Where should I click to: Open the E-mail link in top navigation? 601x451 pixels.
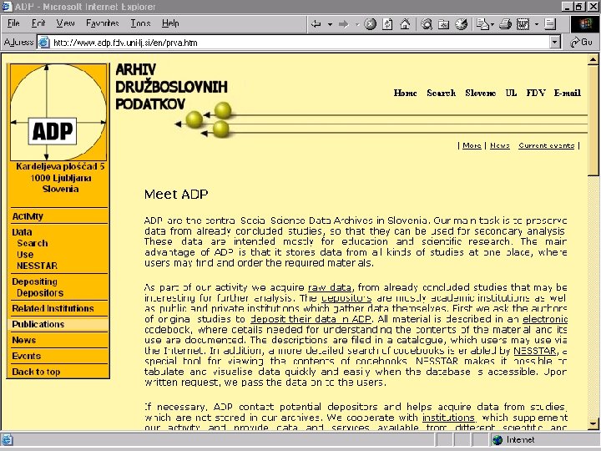tap(568, 93)
